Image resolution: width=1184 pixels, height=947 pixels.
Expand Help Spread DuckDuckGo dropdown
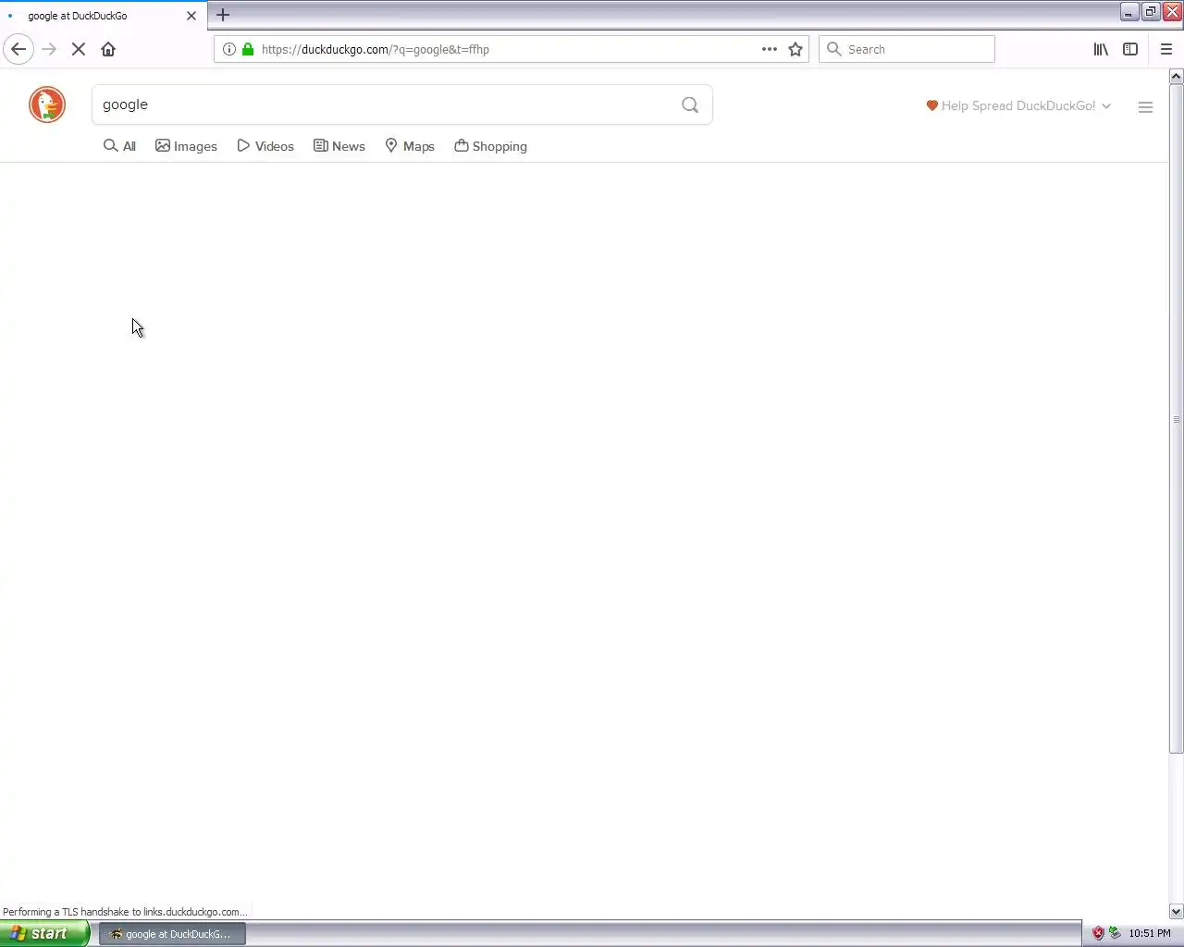[x=1018, y=105]
